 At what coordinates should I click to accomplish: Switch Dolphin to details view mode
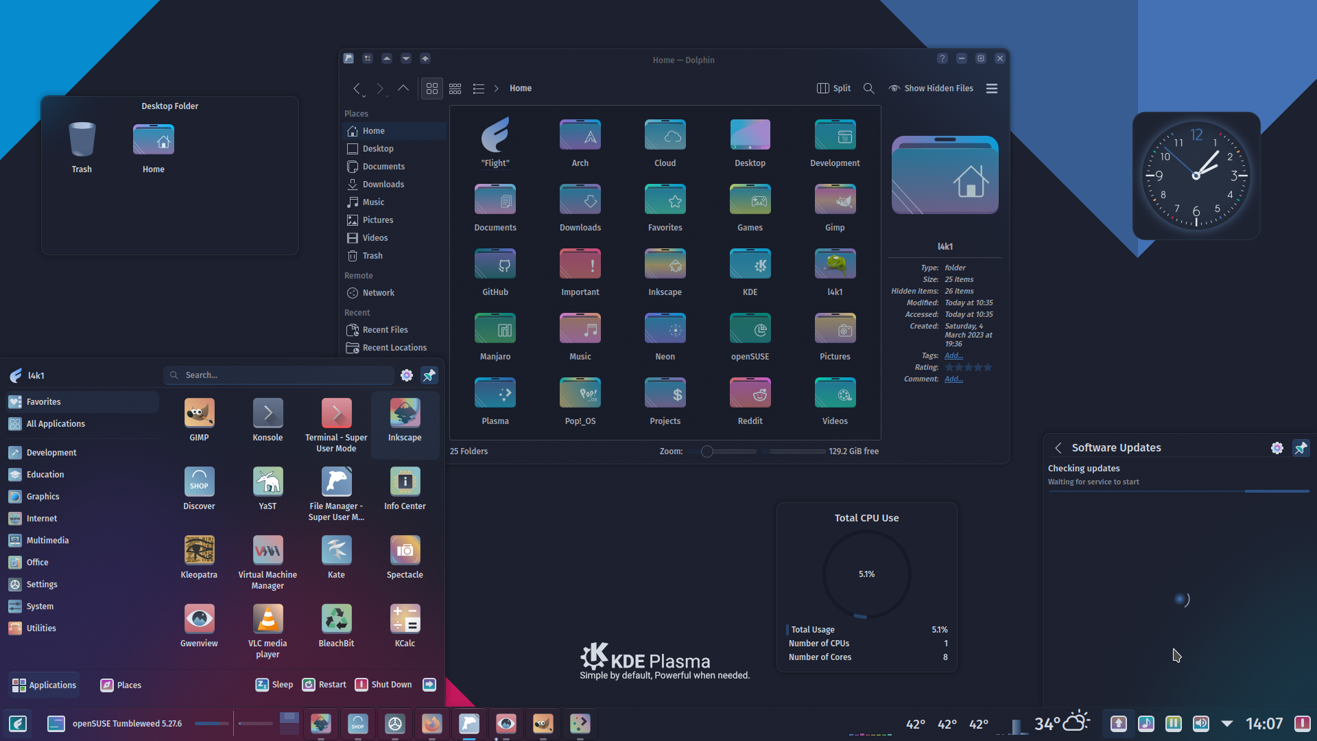(x=479, y=89)
